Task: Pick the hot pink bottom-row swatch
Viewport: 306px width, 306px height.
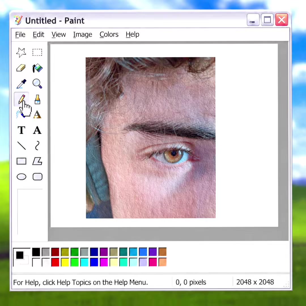Action: point(153,262)
